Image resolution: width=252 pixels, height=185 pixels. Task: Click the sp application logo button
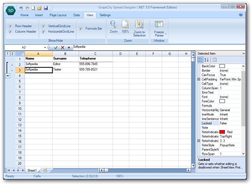pyautogui.click(x=11, y=10)
